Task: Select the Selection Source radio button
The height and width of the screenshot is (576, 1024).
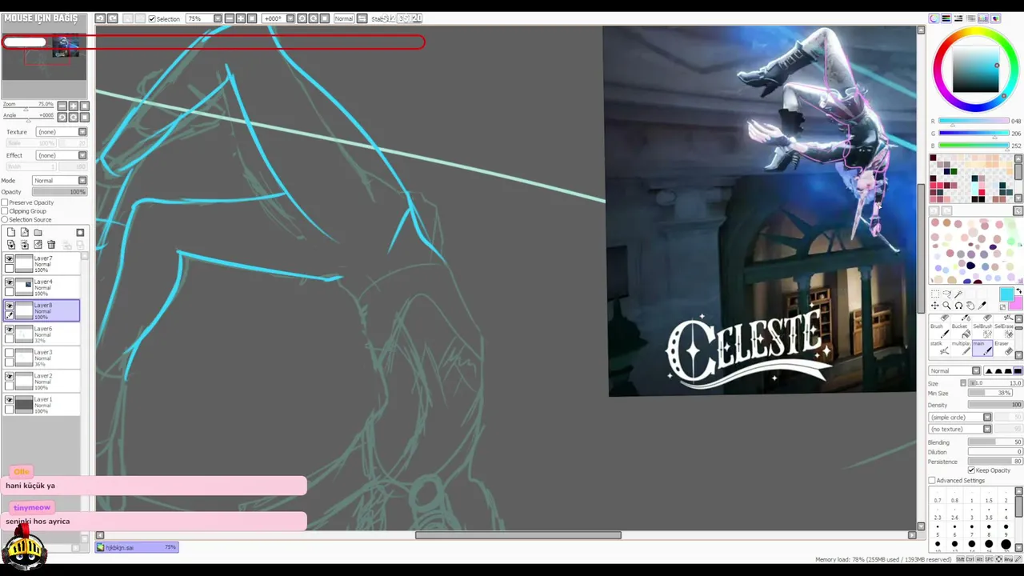Action: coord(5,220)
